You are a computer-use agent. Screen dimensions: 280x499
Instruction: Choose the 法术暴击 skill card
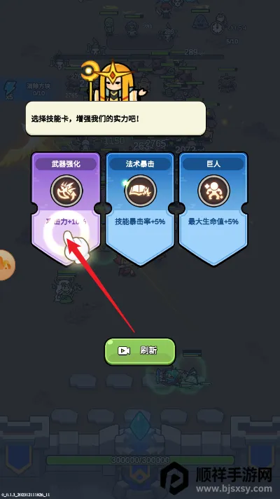point(140,208)
